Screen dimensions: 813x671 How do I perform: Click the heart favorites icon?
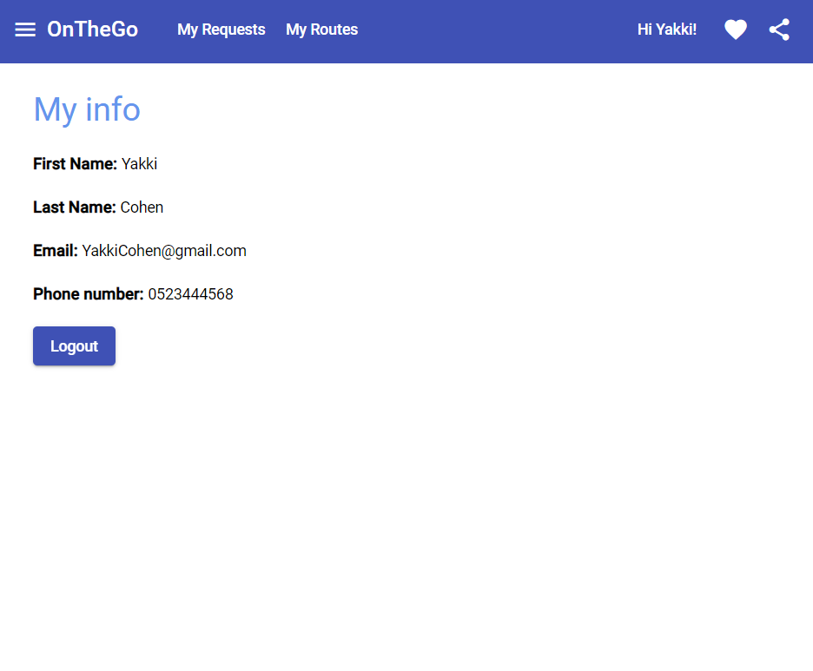point(735,30)
